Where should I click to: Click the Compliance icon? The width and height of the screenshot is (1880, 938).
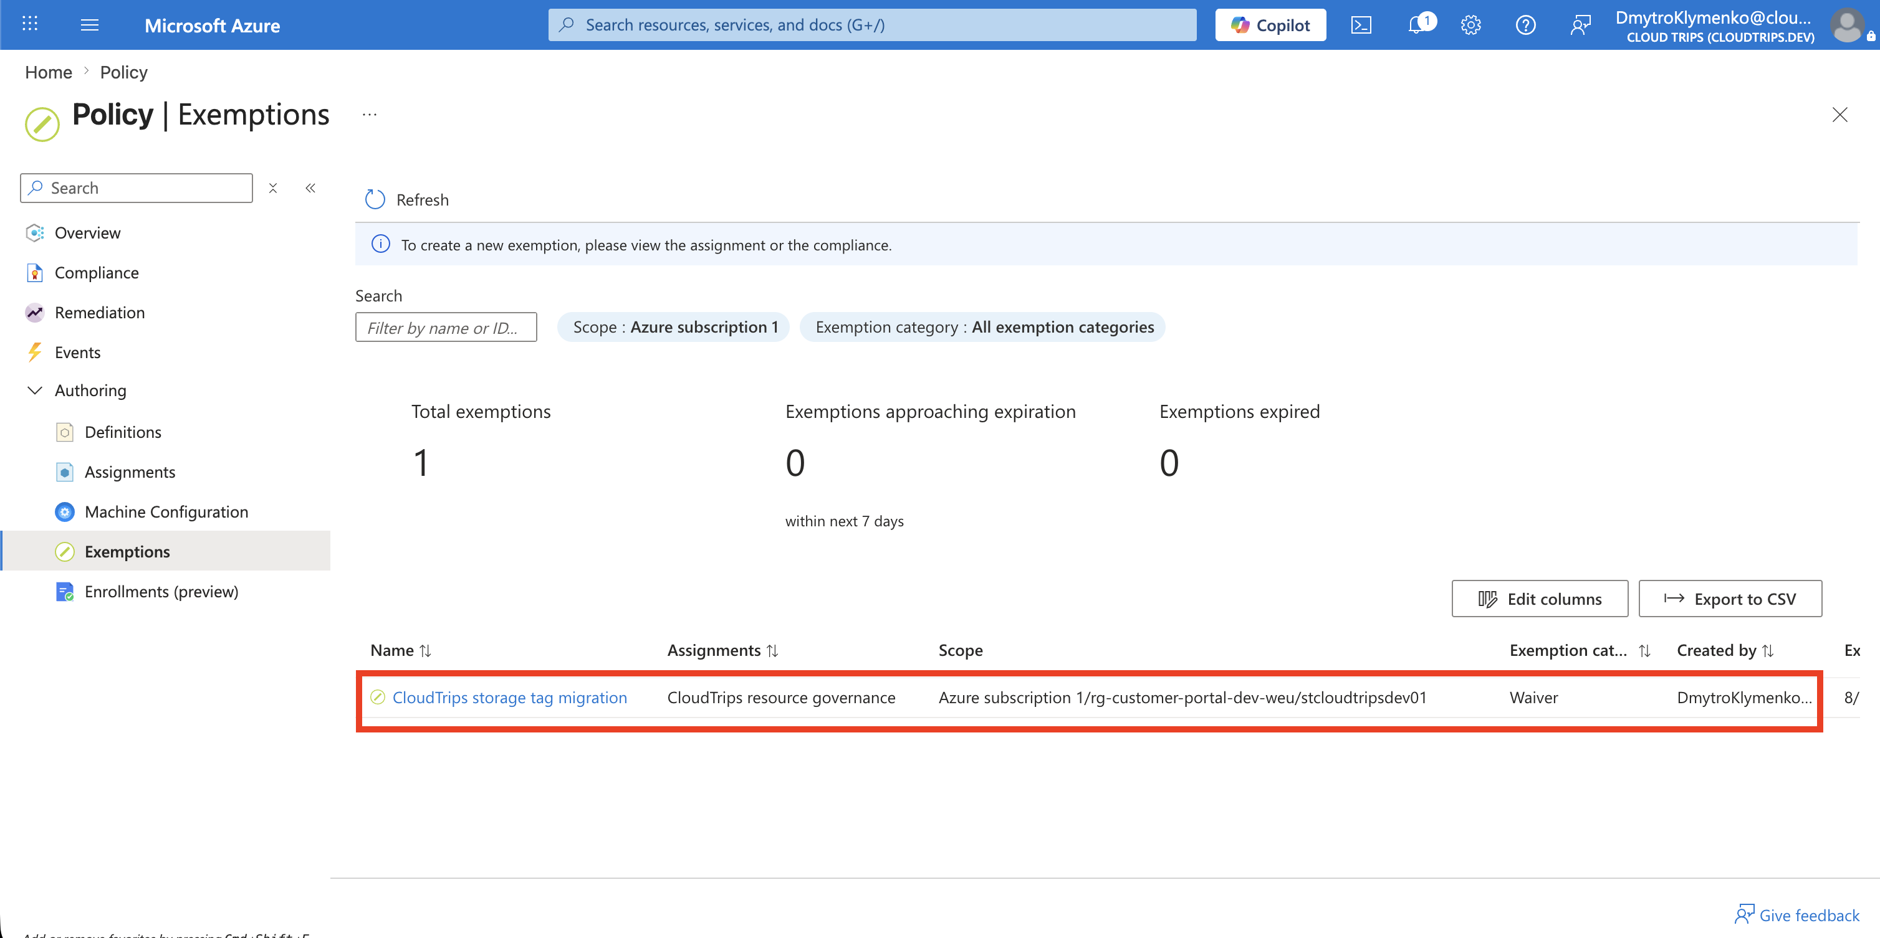[x=35, y=273]
